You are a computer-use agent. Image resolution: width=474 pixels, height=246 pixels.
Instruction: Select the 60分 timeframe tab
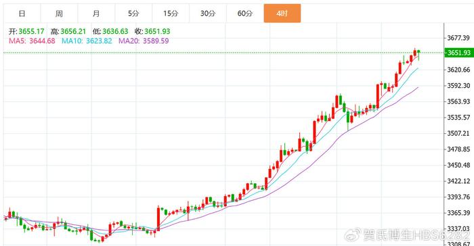(245, 14)
